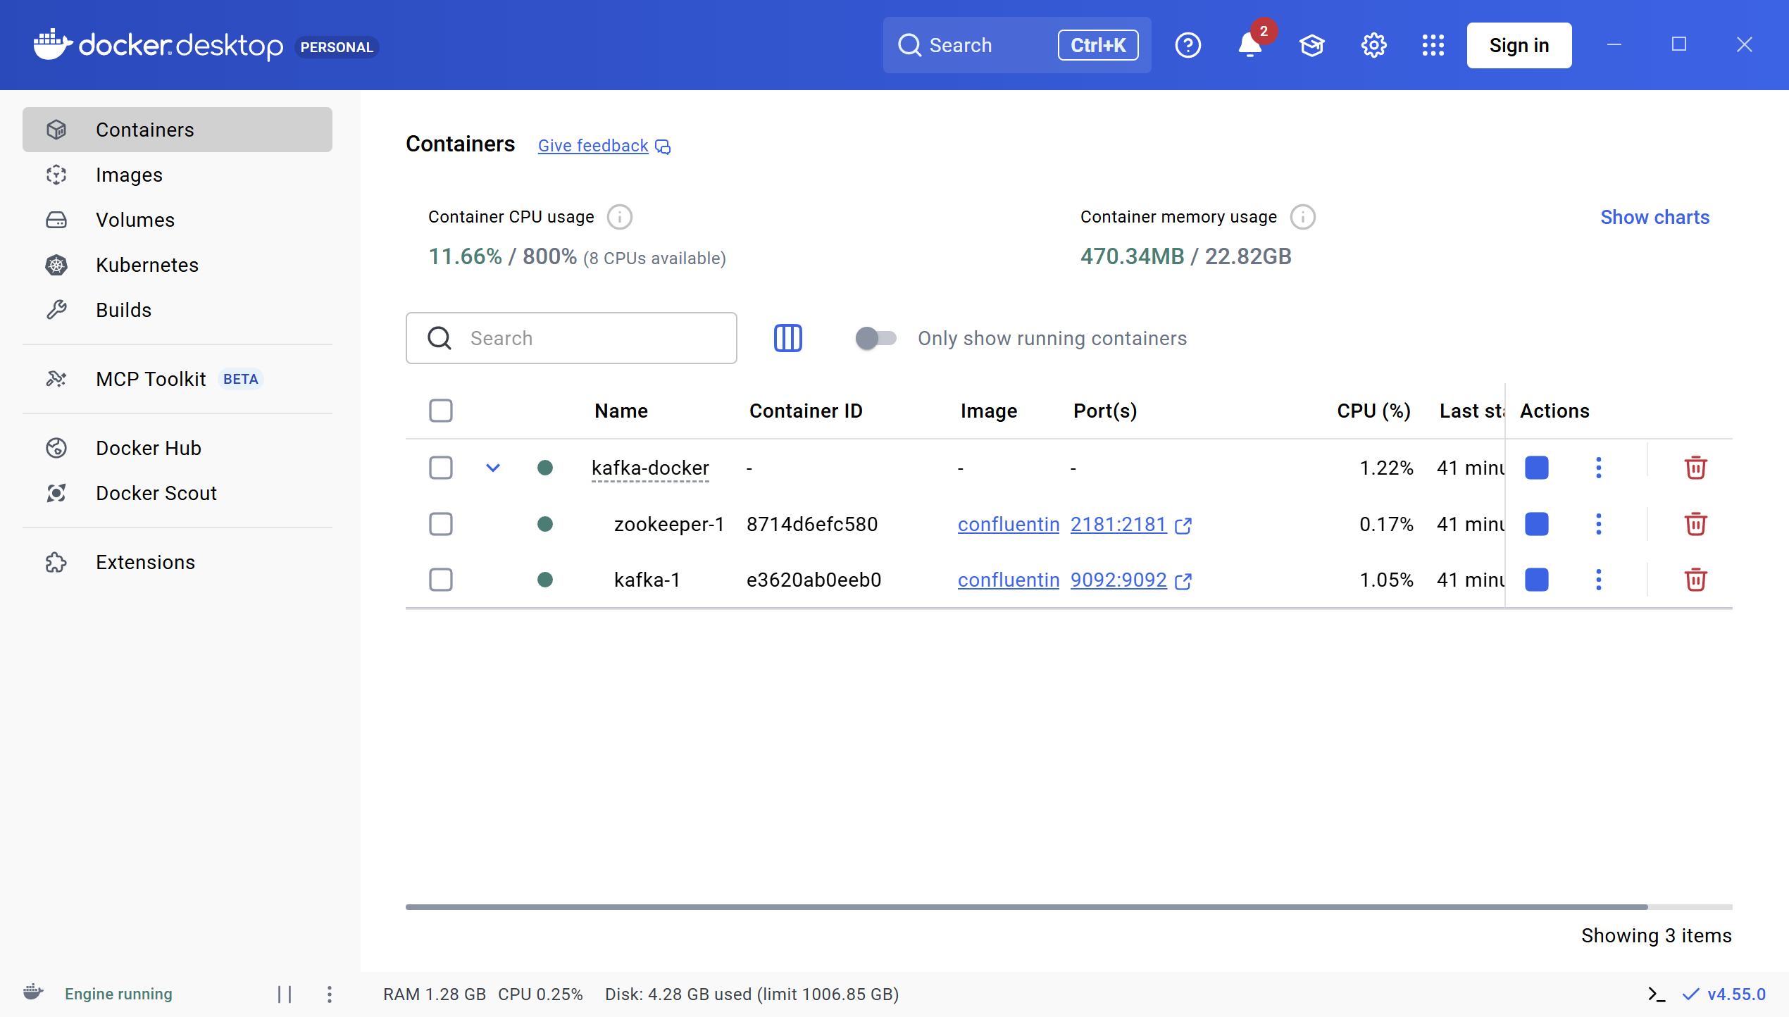The width and height of the screenshot is (1789, 1017).
Task: Open the Settings gear icon
Action: pyautogui.click(x=1373, y=45)
